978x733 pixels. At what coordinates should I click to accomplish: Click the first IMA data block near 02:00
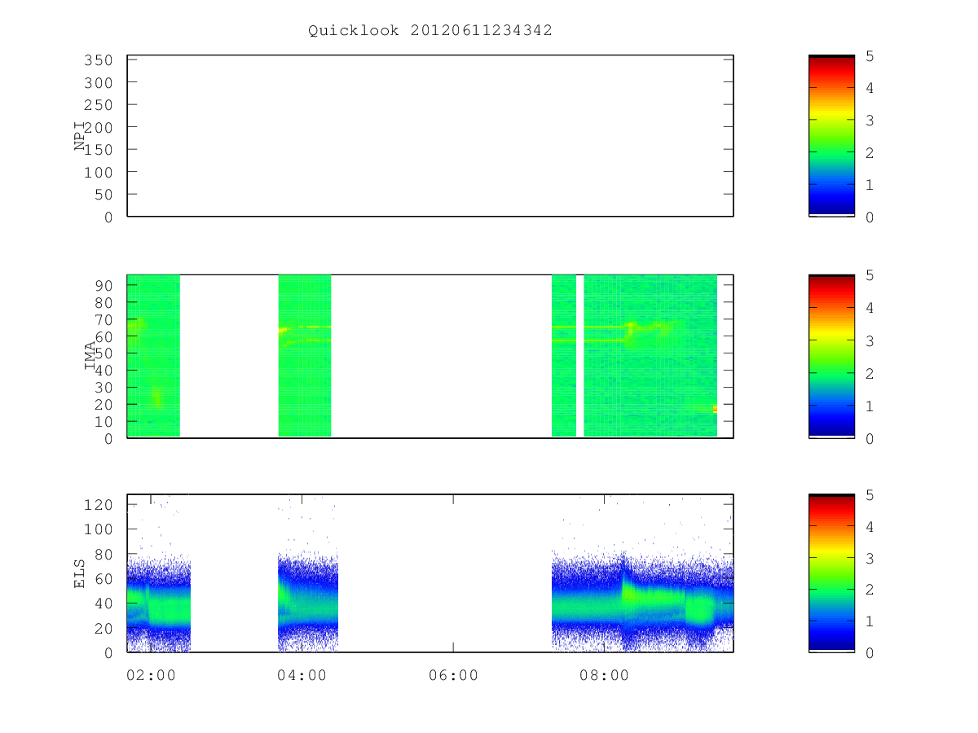pos(153,355)
